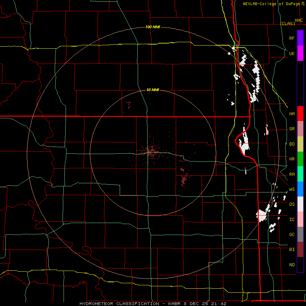This screenshot has height=306, width=306.
Task: Click the "ND" legend label
Action: click(x=292, y=265)
